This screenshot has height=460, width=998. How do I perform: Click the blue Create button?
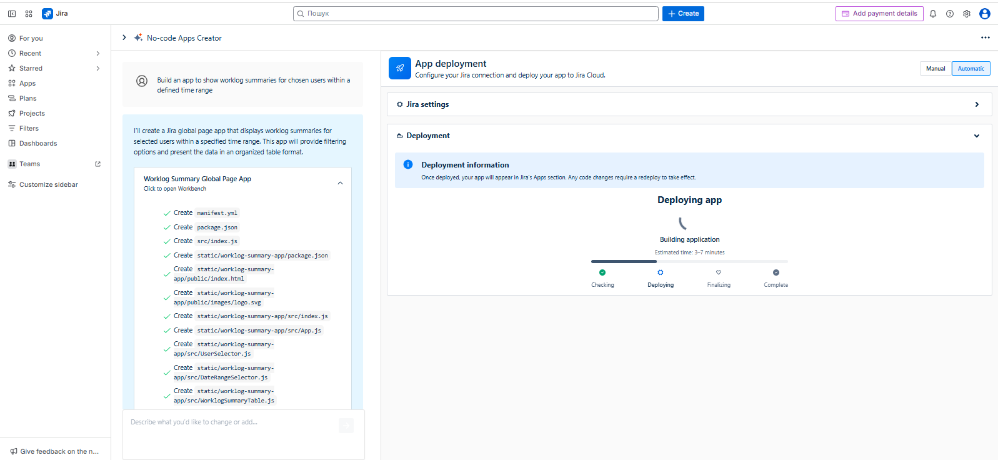(x=683, y=14)
